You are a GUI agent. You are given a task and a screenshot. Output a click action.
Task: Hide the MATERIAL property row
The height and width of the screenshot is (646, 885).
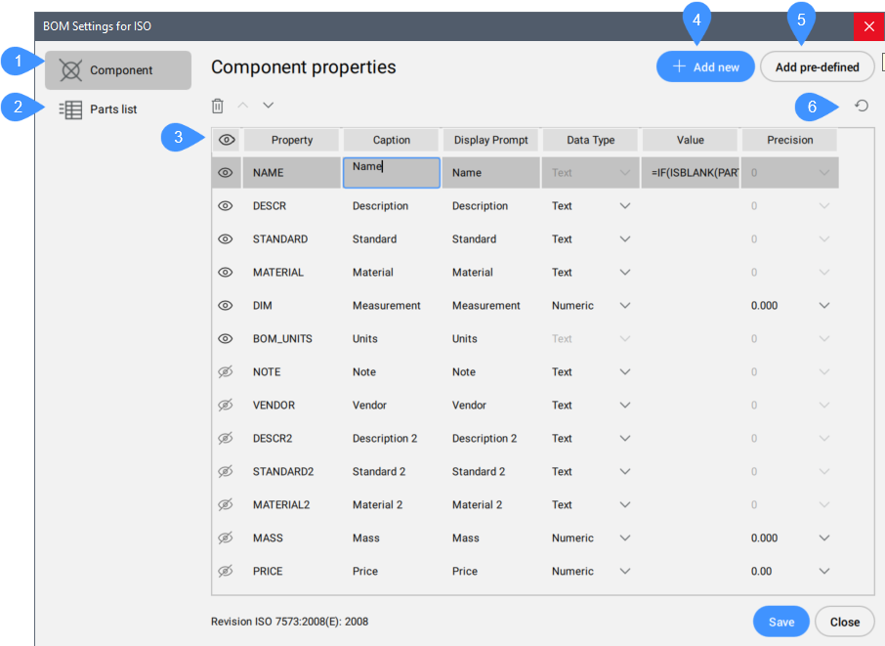(x=226, y=273)
